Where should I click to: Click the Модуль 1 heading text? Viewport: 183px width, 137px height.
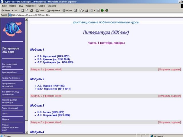pyautogui.click(x=37, y=50)
